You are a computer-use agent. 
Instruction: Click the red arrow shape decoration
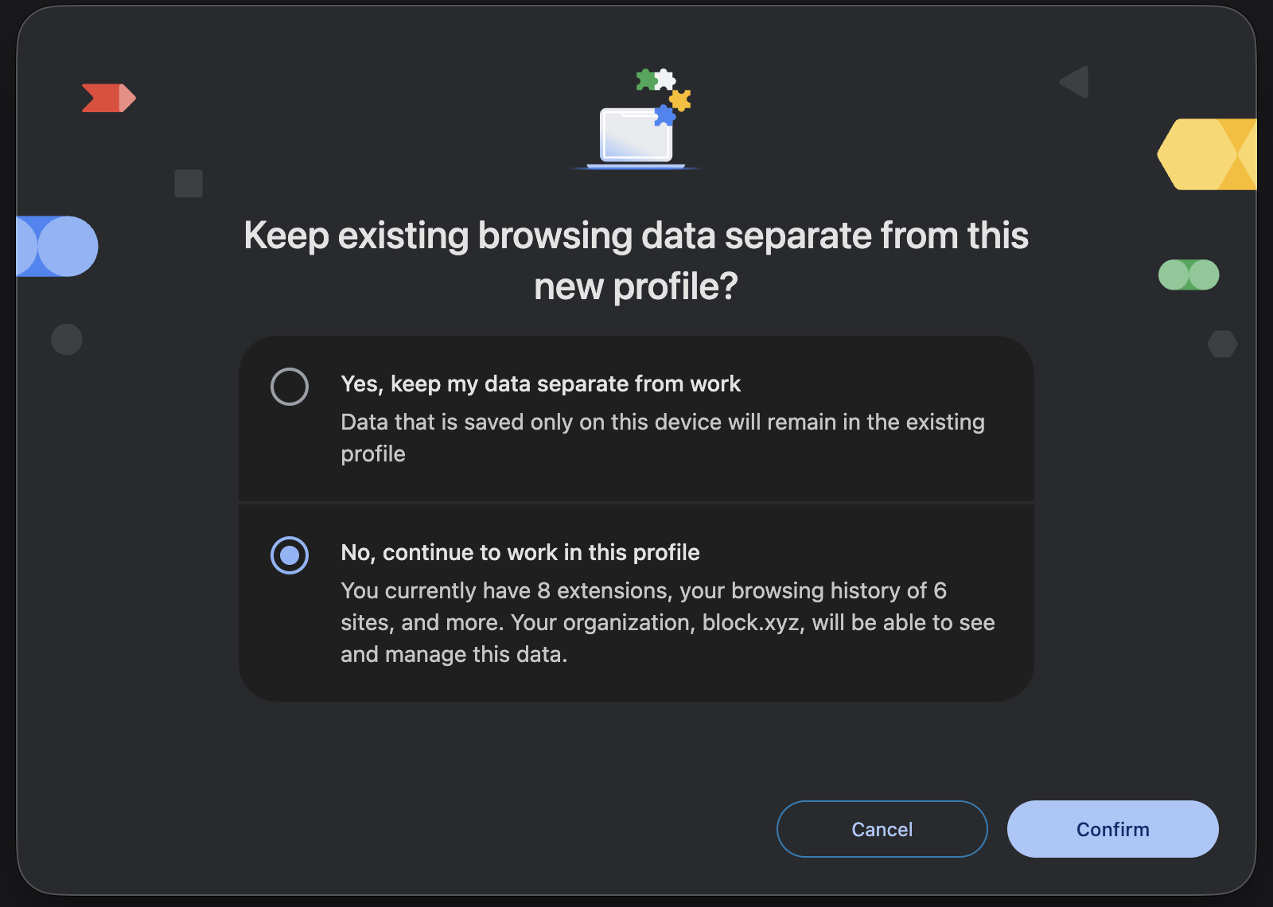pyautogui.click(x=109, y=98)
